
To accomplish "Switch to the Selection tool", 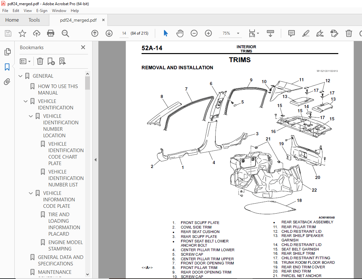I will click(165, 33).
